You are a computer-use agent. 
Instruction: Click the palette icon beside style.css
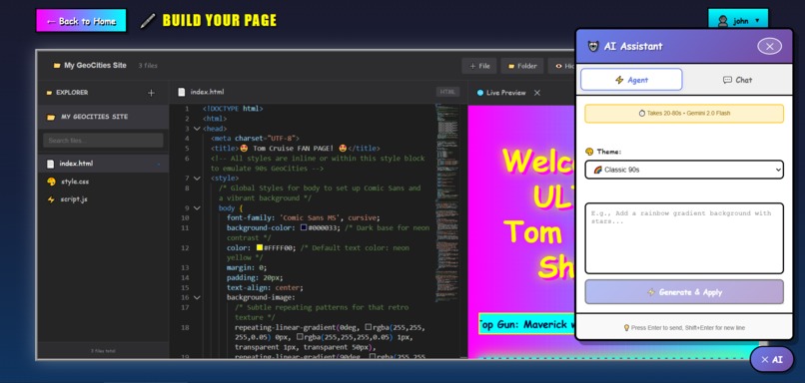pos(51,182)
